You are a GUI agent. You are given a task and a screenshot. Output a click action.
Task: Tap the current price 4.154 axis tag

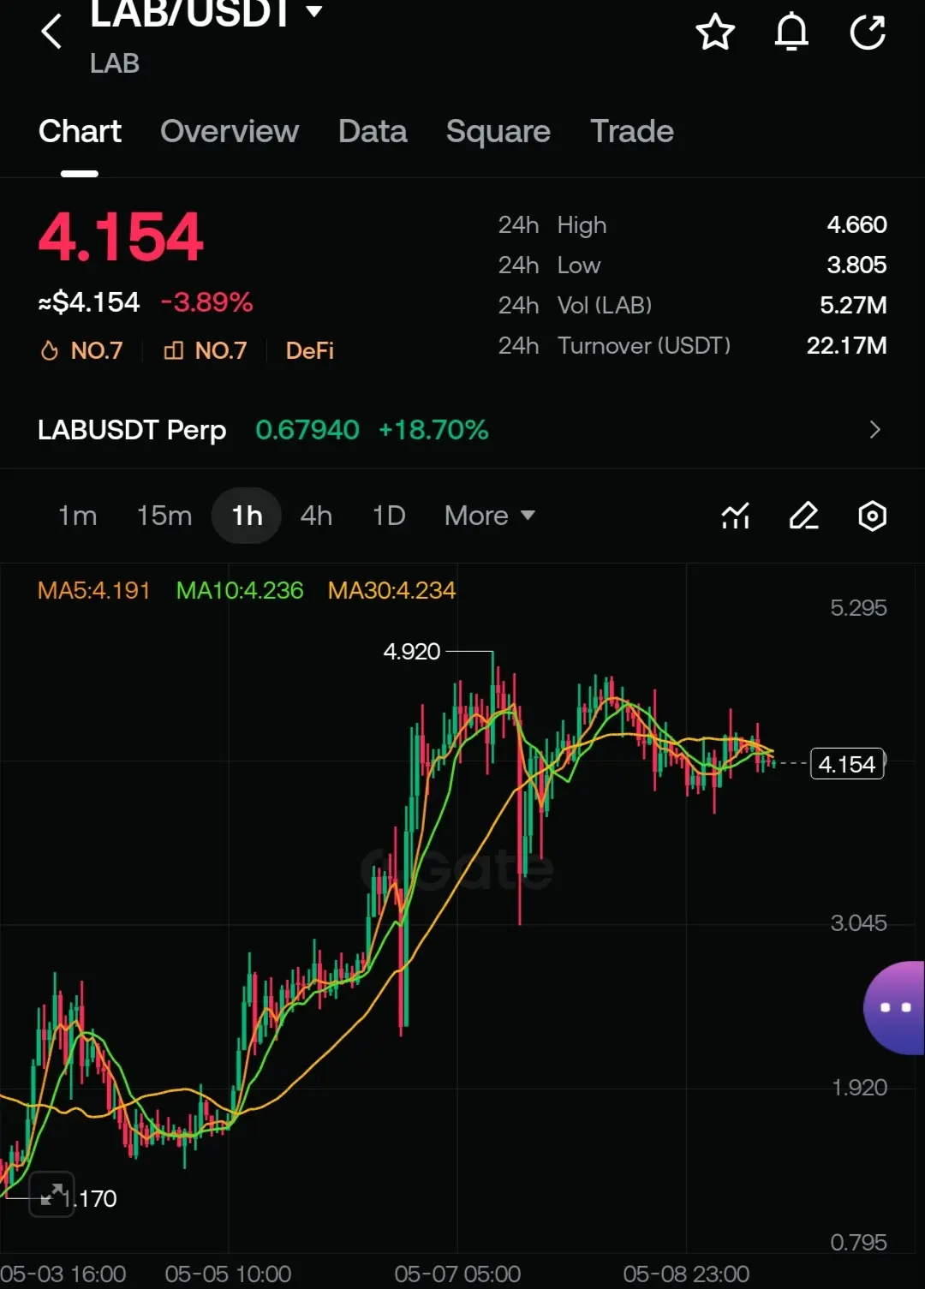pyautogui.click(x=847, y=763)
